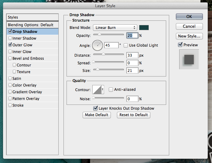Uncheck the Preview checkbox
The image size is (212, 163).
click(x=180, y=44)
